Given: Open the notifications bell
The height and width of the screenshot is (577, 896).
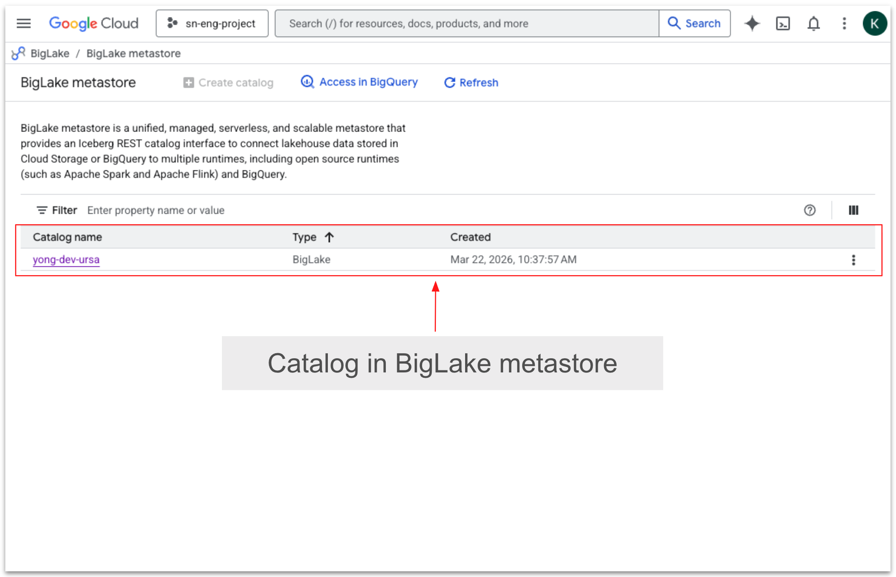Looking at the screenshot, I should click(813, 23).
